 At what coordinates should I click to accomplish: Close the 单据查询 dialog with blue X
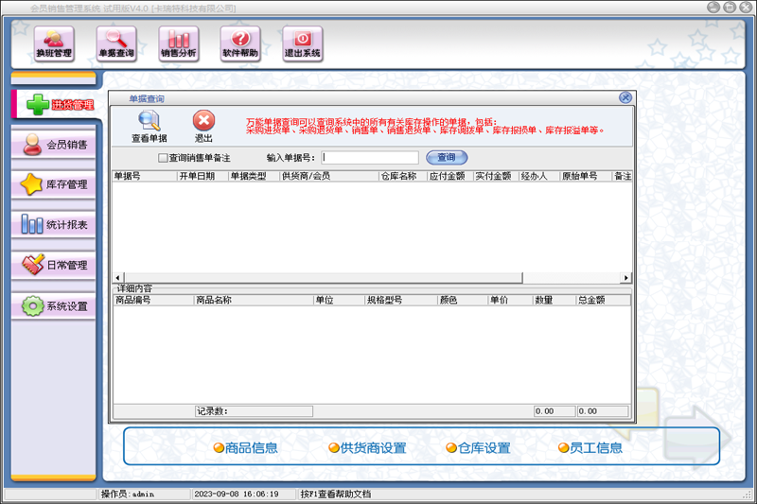pyautogui.click(x=625, y=98)
